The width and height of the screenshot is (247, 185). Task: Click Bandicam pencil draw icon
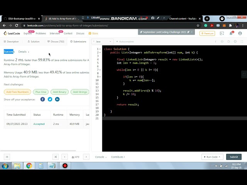click(x=158, y=18)
